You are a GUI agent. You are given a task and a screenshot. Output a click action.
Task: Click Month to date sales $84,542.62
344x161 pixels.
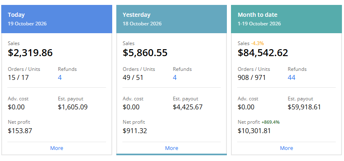coord(263,53)
